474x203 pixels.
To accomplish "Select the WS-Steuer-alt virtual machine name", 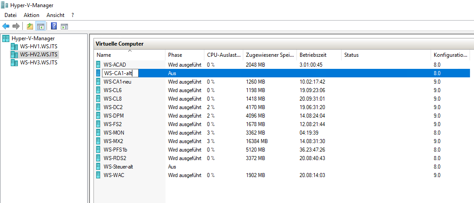I will (118, 166).
